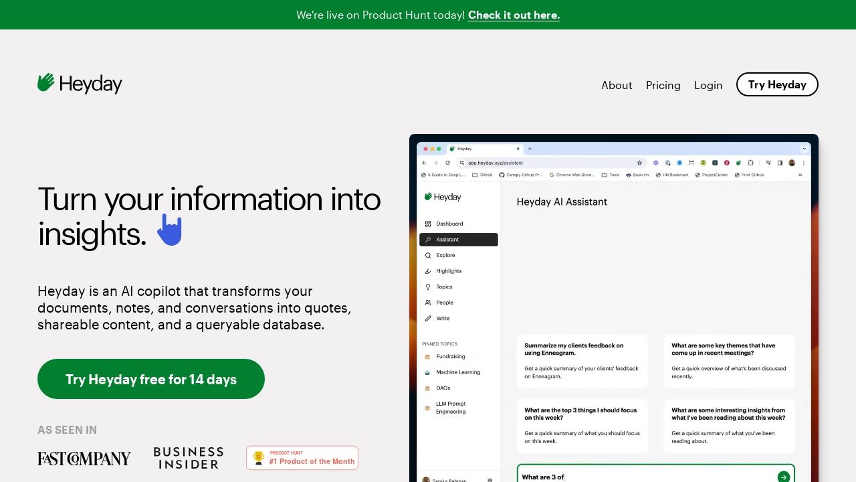The image size is (856, 482).
Task: Open Explore in the app sidebar
Action: (459, 255)
